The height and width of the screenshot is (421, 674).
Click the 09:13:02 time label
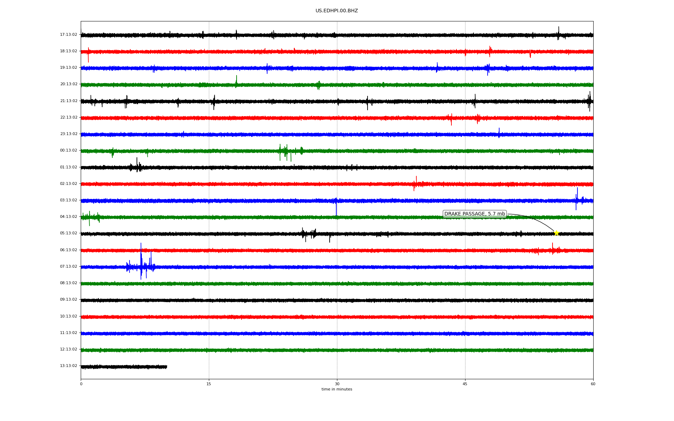tap(68, 300)
